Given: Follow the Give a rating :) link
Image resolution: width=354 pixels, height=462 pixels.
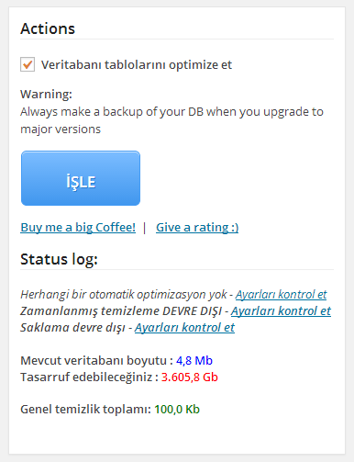Looking at the screenshot, I should 197,227.
